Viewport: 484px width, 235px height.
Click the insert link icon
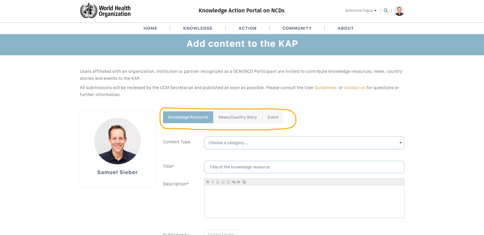click(234, 182)
